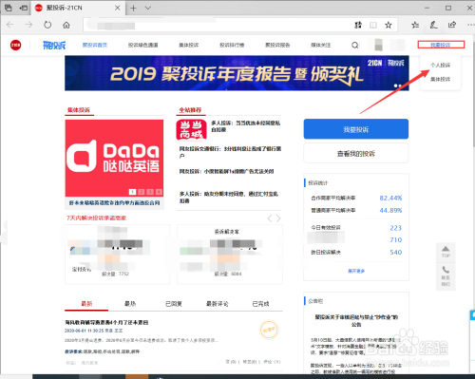Select carousel slide indicator 1
The image size is (475, 379).
[x=133, y=192]
